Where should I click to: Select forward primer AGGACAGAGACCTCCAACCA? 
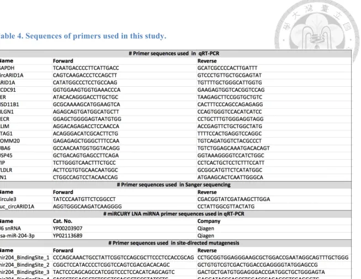(86, 127)
